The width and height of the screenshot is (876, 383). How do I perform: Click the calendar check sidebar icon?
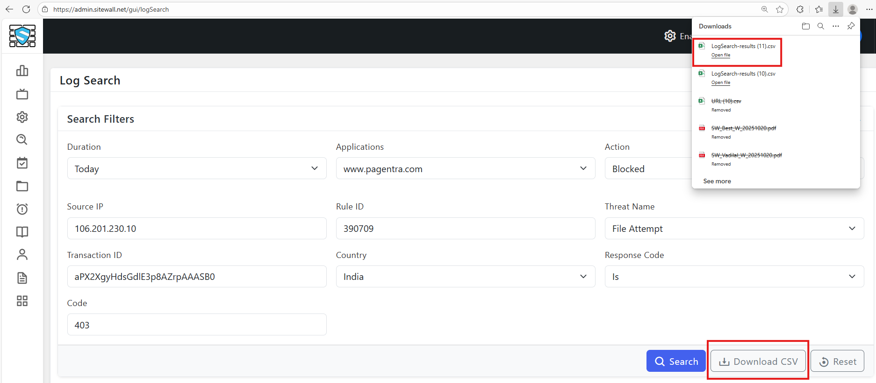22,163
